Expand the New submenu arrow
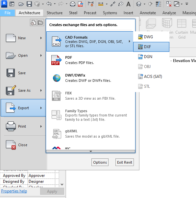The width and height of the screenshot is (196, 198). (x=41, y=38)
